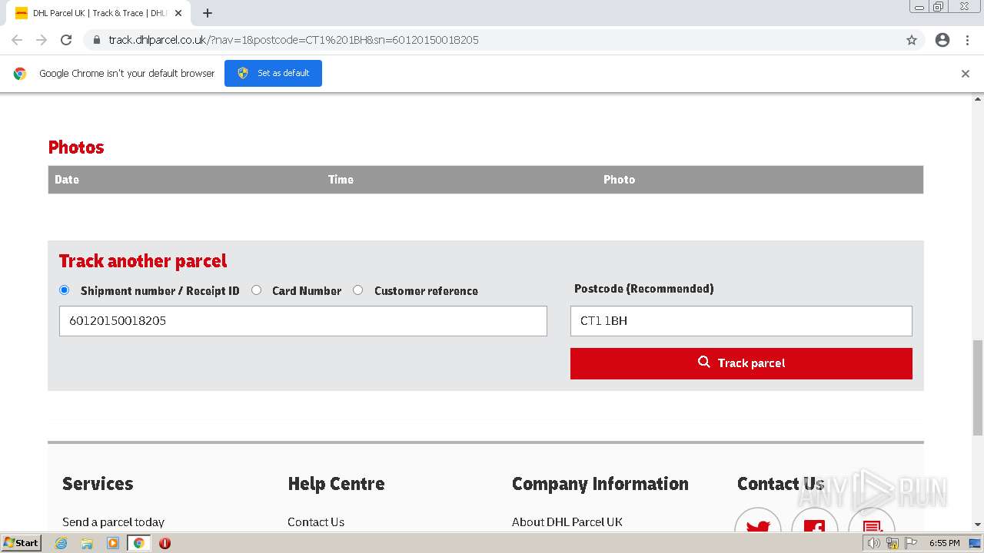Set Chrome as default browser

[x=273, y=73]
